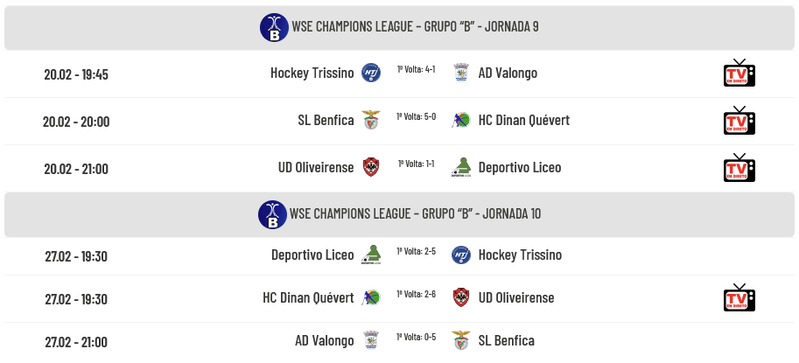Image resolution: width=799 pixels, height=363 pixels.
Task: Open Hockey Trissino team link in Jornada 9
Action: pos(312,73)
